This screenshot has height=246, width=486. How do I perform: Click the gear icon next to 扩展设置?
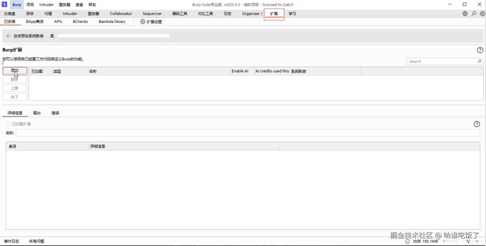point(142,22)
